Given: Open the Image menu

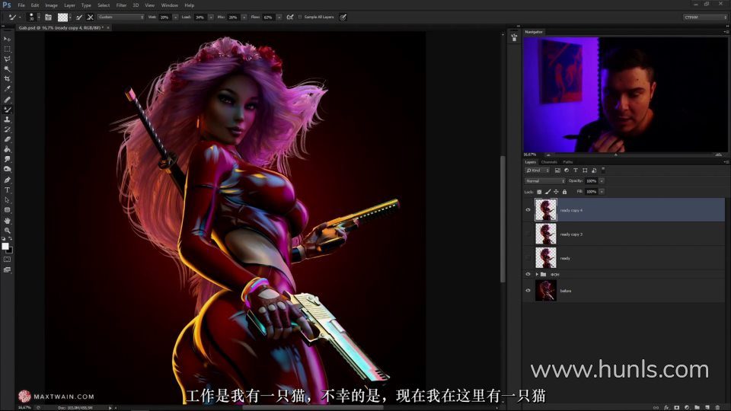Looking at the screenshot, I should (51, 5).
